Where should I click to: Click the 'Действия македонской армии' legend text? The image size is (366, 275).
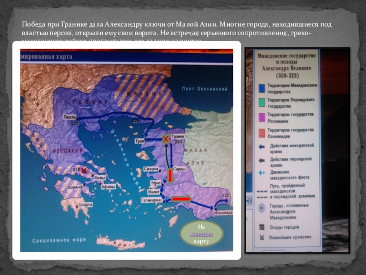point(292,148)
